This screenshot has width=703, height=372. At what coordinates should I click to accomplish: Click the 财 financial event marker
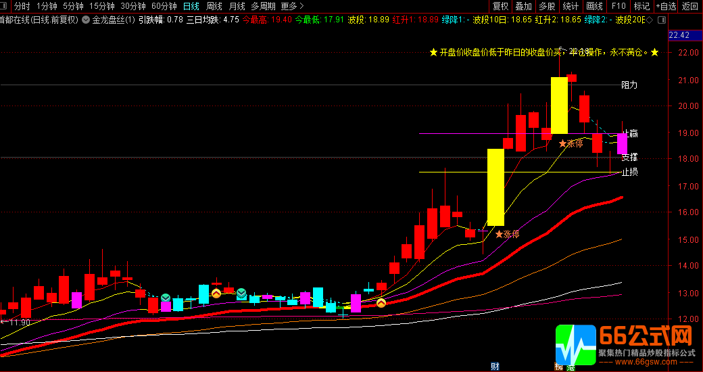click(x=495, y=367)
